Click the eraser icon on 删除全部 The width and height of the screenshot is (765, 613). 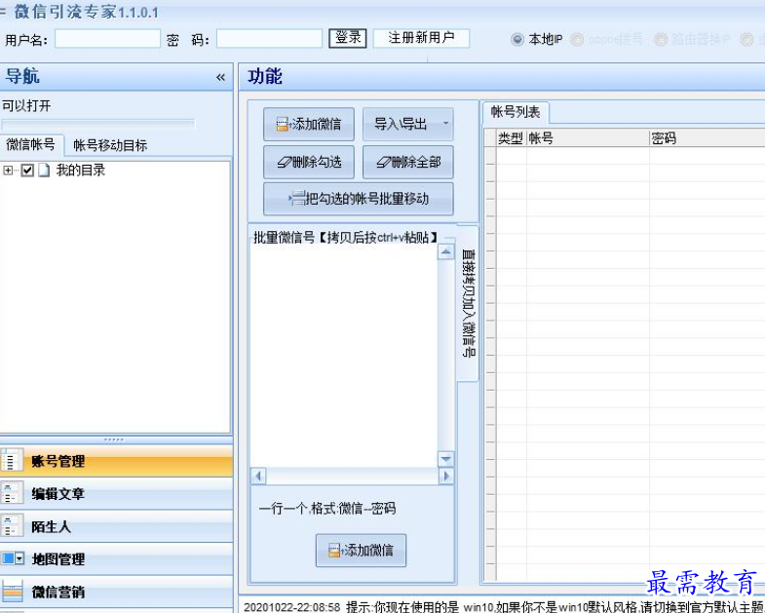point(384,162)
